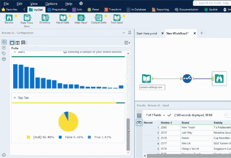Add a new workflow tab
The height and width of the screenshot is (158, 231).
202,33
